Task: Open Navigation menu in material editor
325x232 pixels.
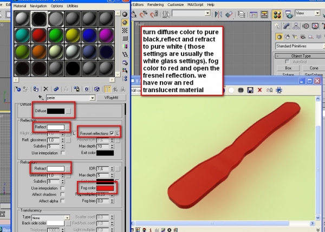Action: click(x=38, y=6)
